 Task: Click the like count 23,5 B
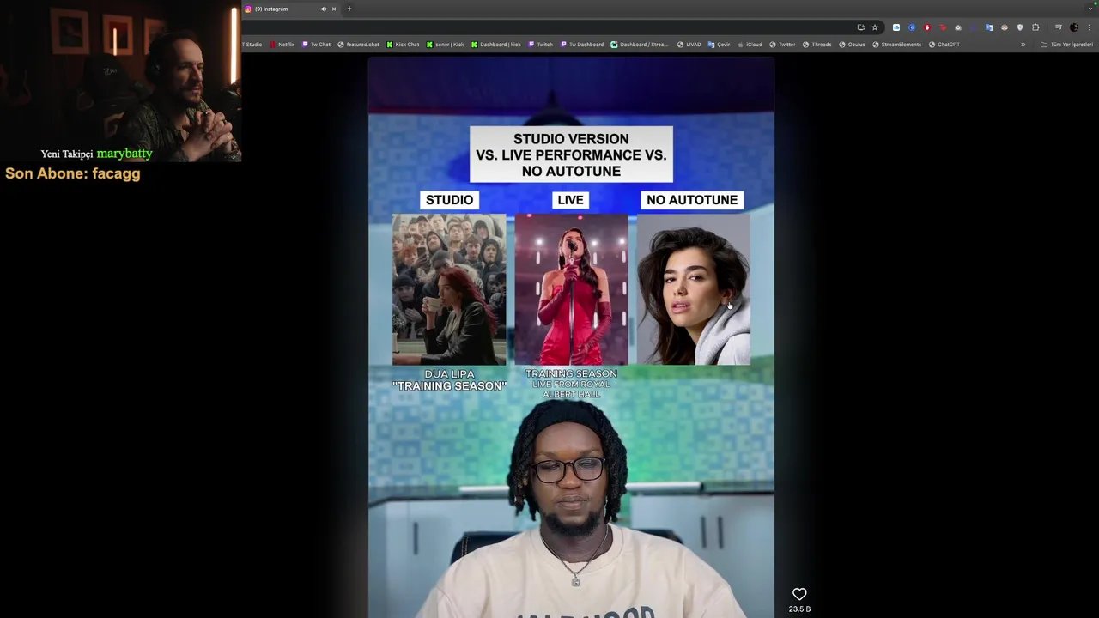point(799,609)
